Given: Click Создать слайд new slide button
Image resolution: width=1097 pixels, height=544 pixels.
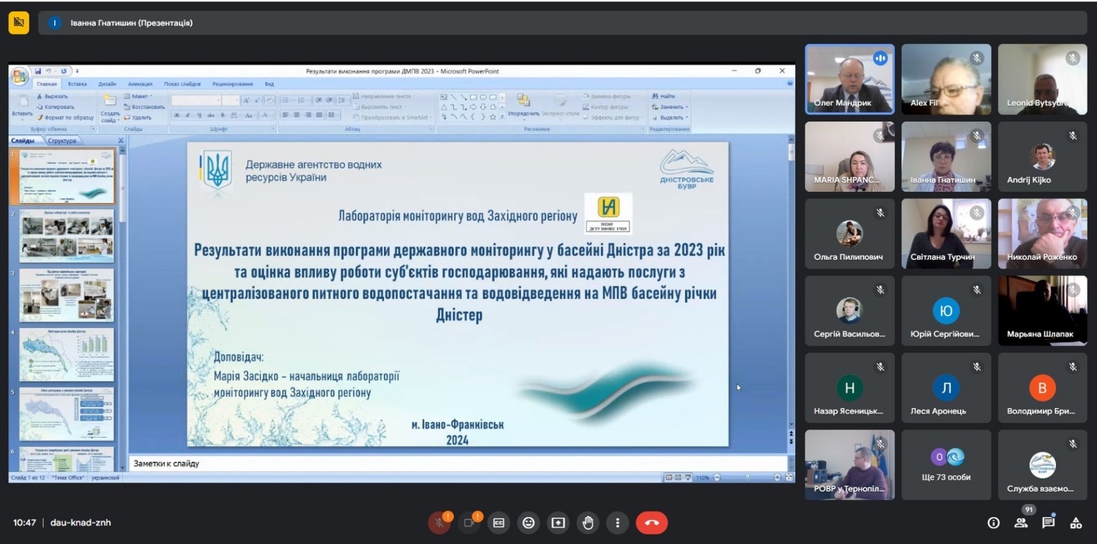Looking at the screenshot, I should [110, 108].
